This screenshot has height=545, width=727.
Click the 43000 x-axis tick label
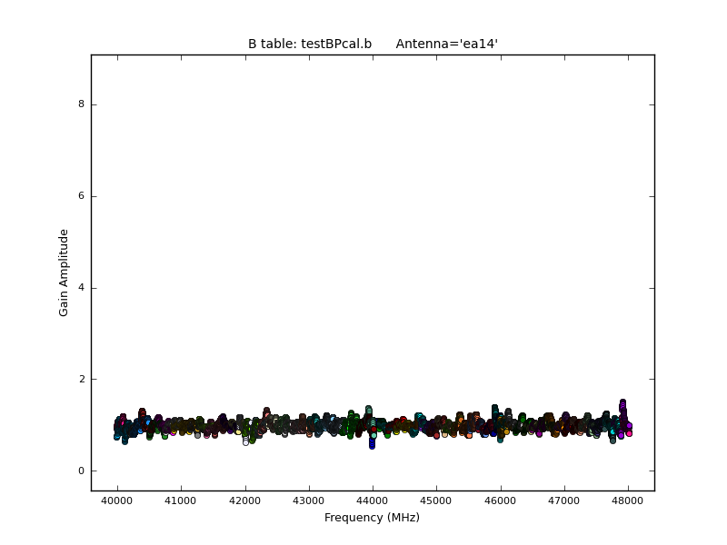308,500
